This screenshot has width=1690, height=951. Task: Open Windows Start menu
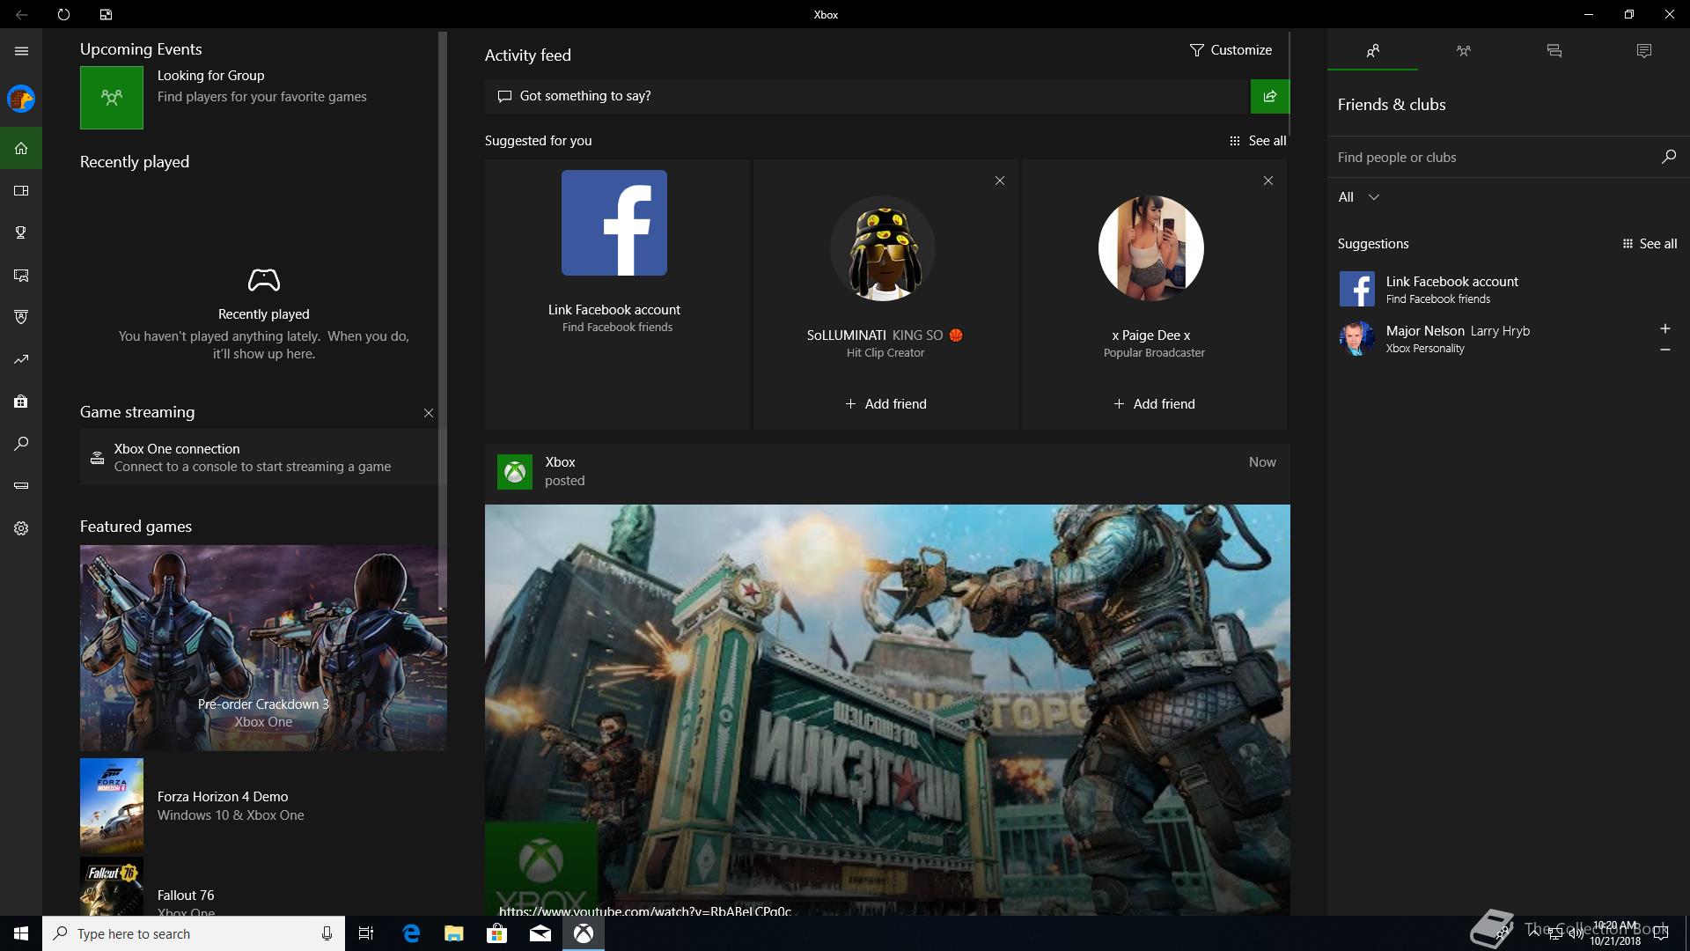pos(21,933)
